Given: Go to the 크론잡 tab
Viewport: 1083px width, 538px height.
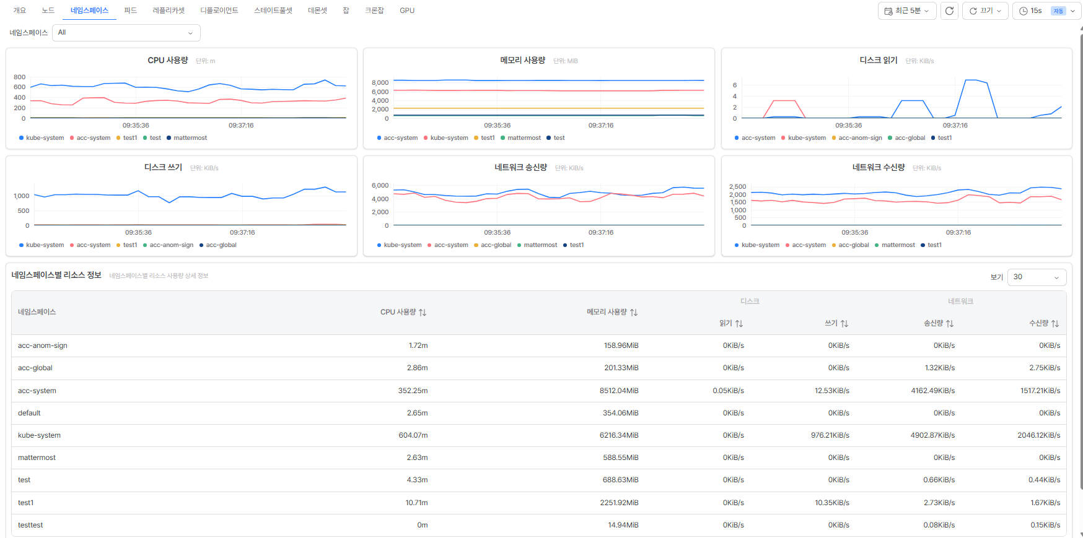Looking at the screenshot, I should click(x=374, y=11).
